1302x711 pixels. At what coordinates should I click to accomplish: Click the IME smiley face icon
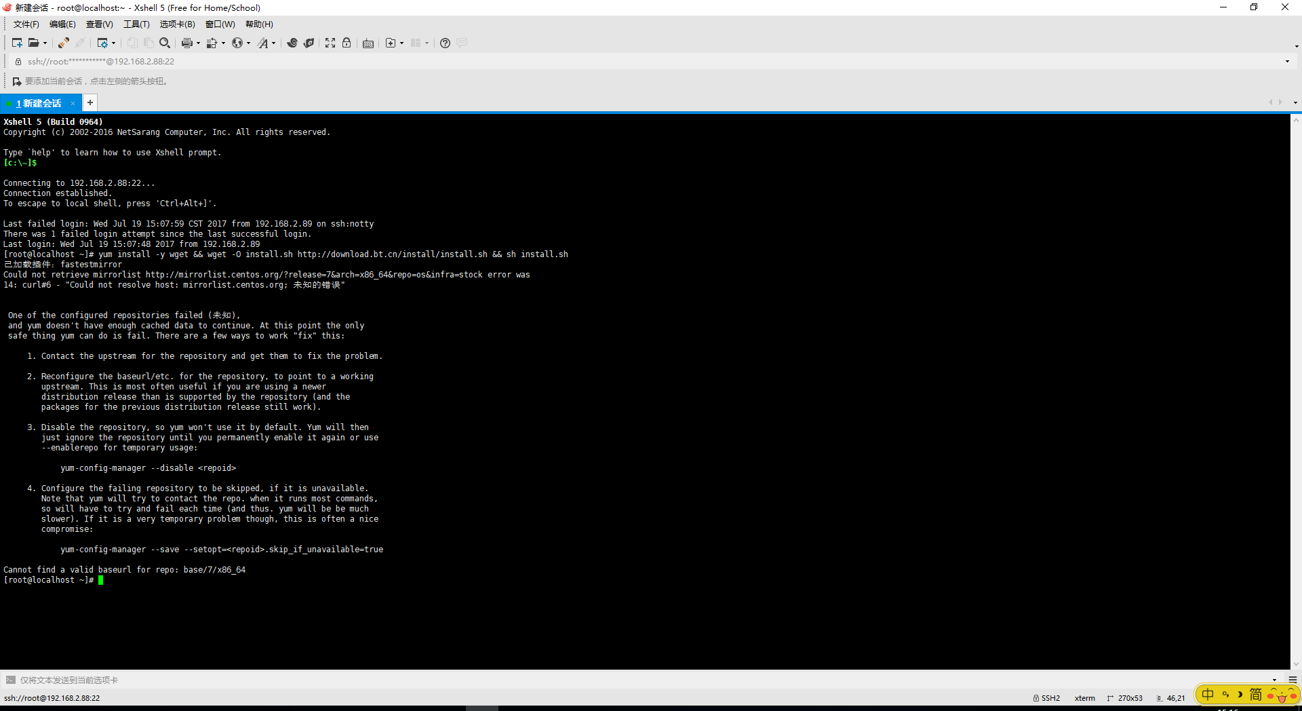point(1282,695)
